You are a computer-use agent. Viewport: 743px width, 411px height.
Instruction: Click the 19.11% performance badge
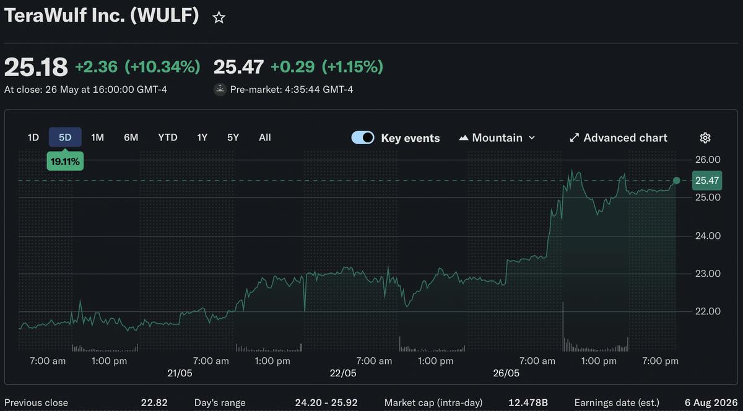65,162
